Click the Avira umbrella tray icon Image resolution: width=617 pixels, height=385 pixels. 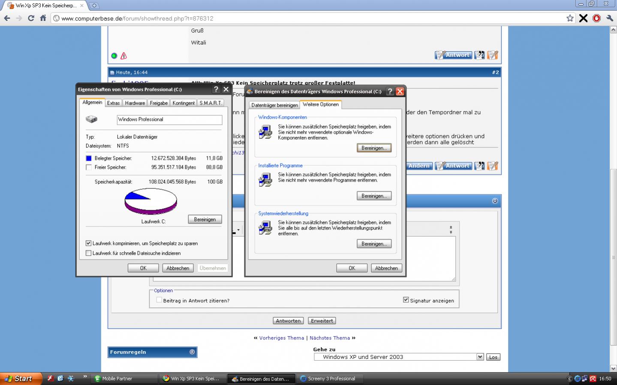coord(593,379)
